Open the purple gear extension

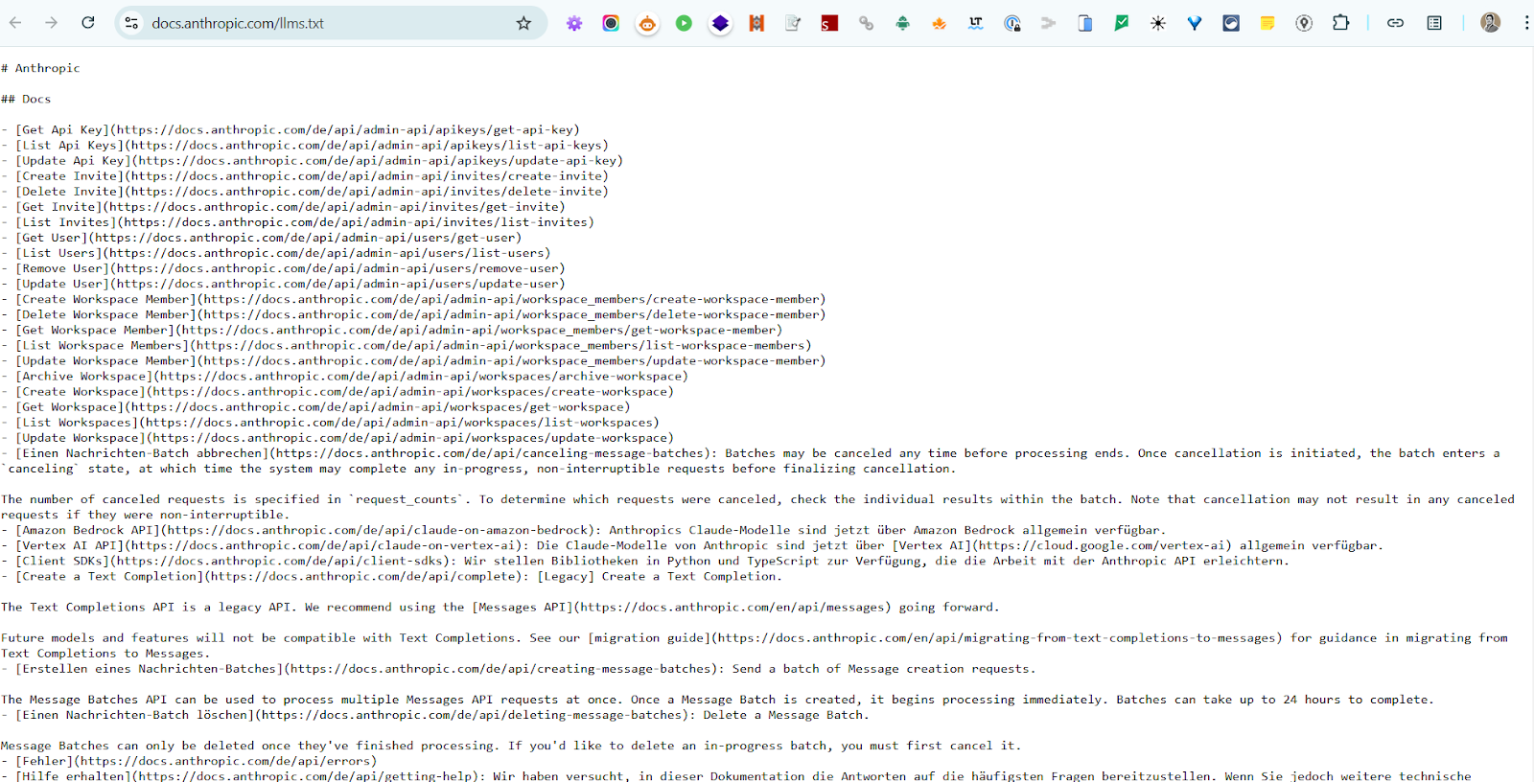[574, 23]
